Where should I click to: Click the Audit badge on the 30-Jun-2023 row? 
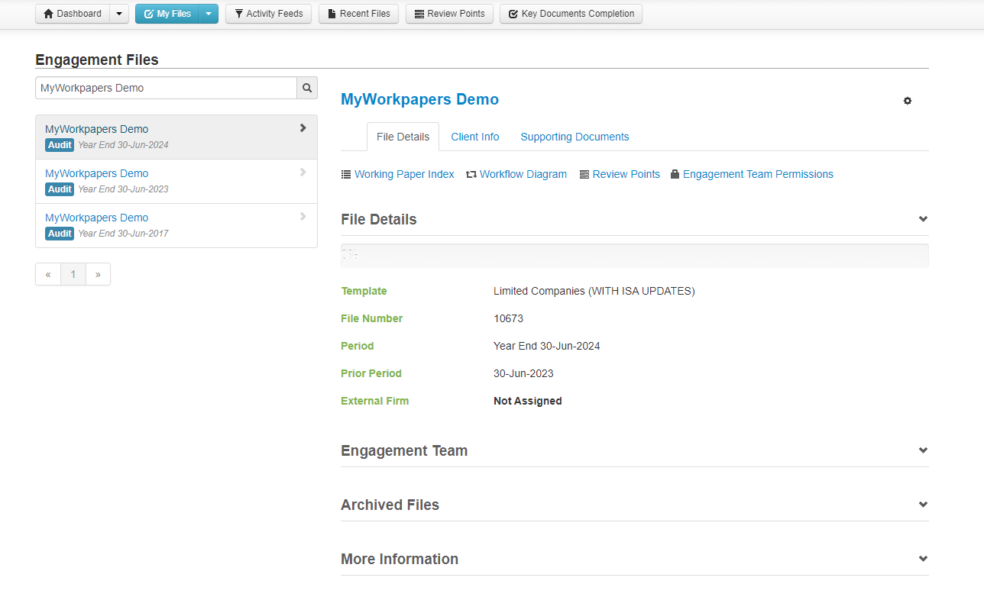(60, 189)
